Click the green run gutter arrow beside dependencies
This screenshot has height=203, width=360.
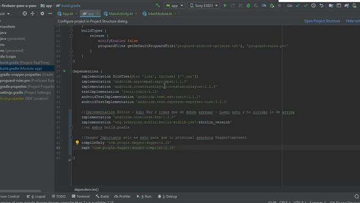pos(64,71)
